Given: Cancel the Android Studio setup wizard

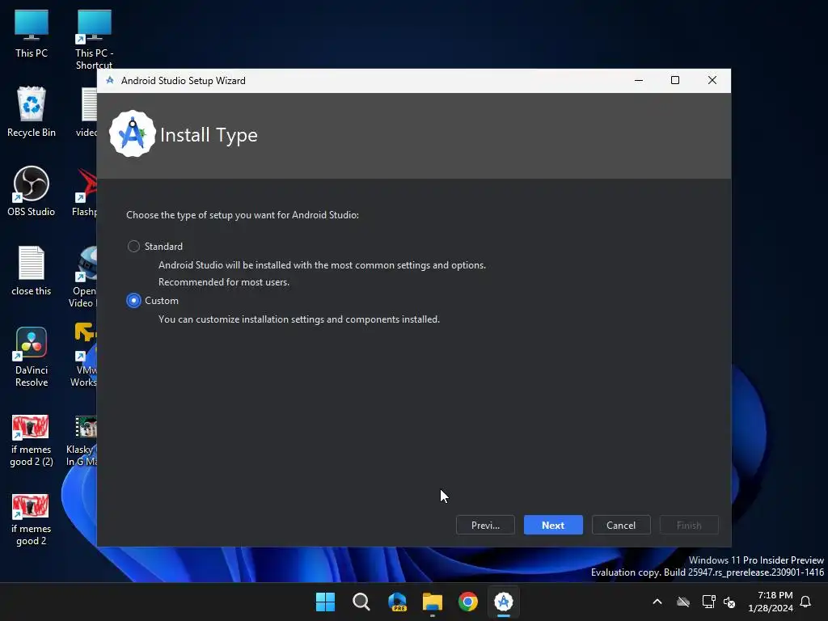Looking at the screenshot, I should tap(621, 525).
